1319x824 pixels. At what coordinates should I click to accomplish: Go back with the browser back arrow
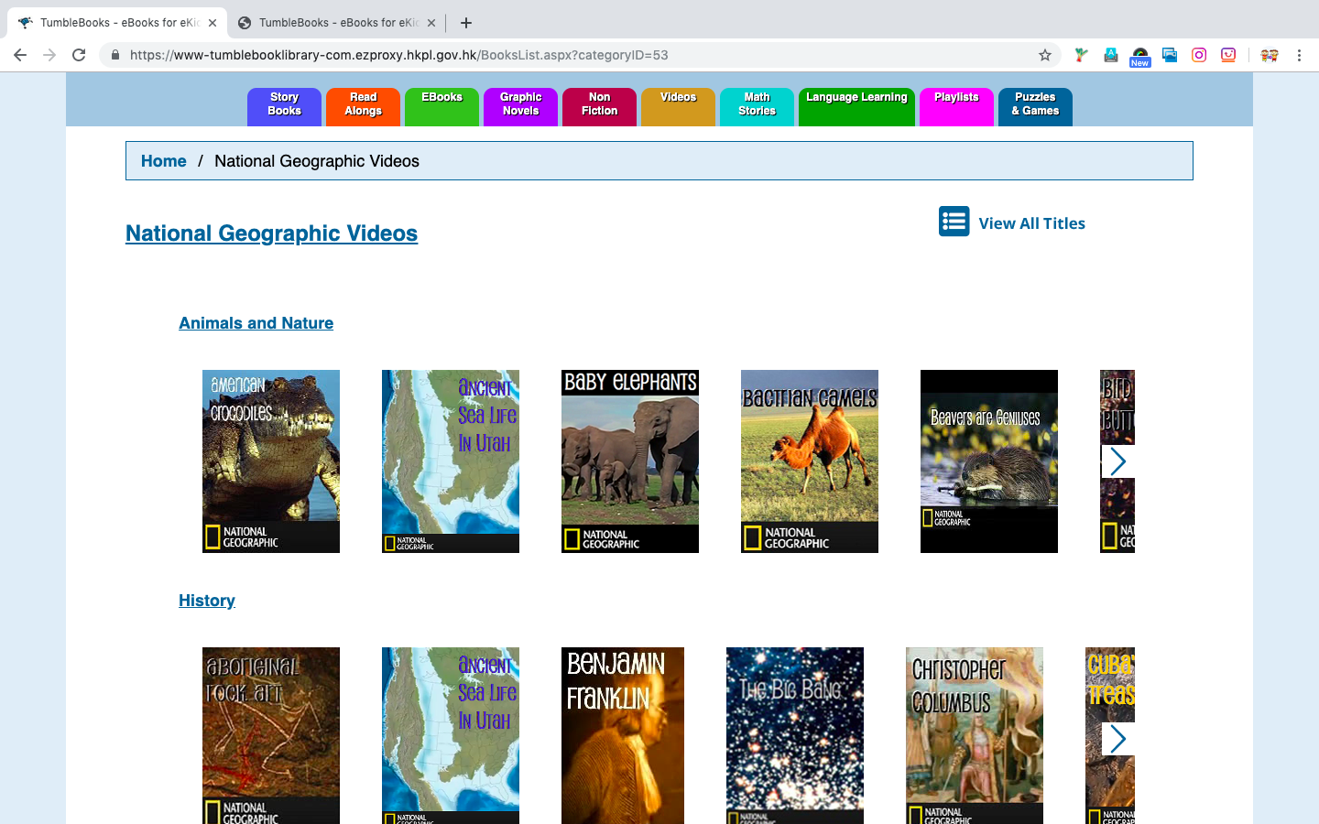coord(20,55)
